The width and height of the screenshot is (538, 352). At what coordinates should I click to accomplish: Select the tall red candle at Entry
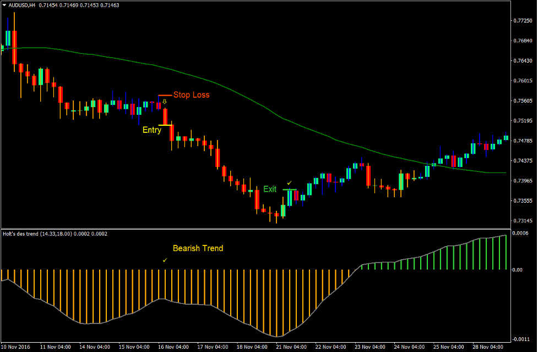click(165, 115)
